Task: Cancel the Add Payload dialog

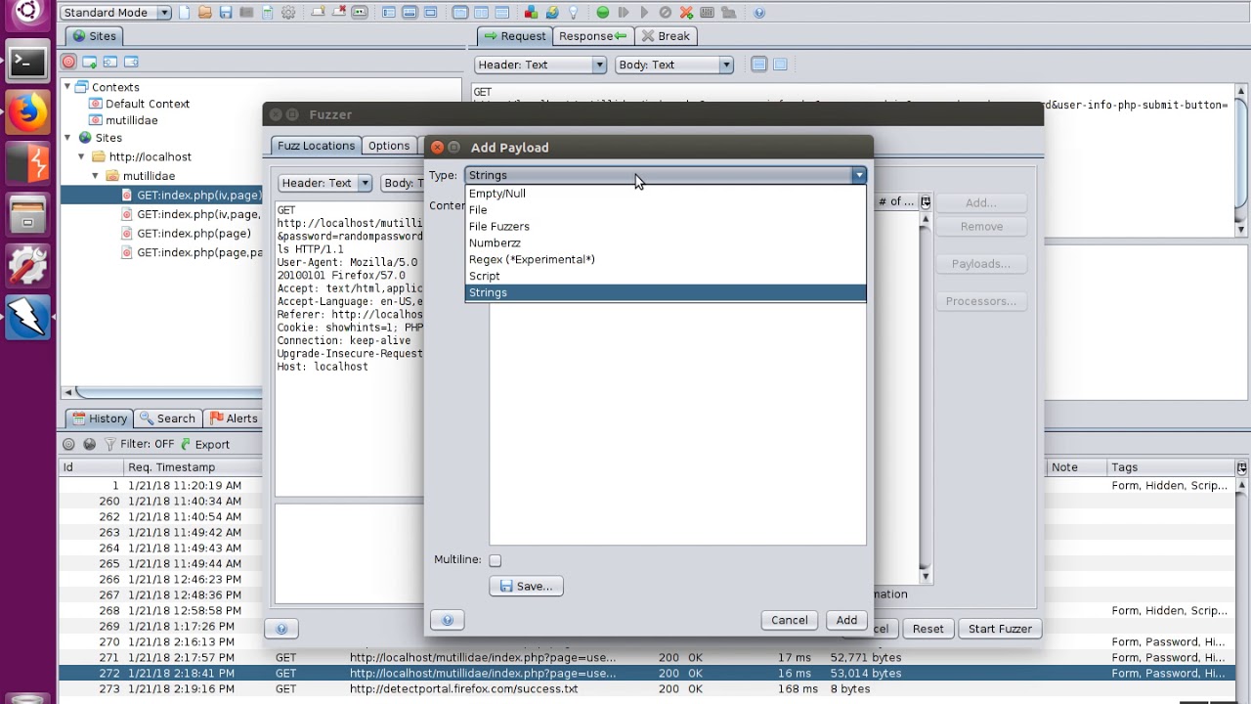Action: [790, 620]
